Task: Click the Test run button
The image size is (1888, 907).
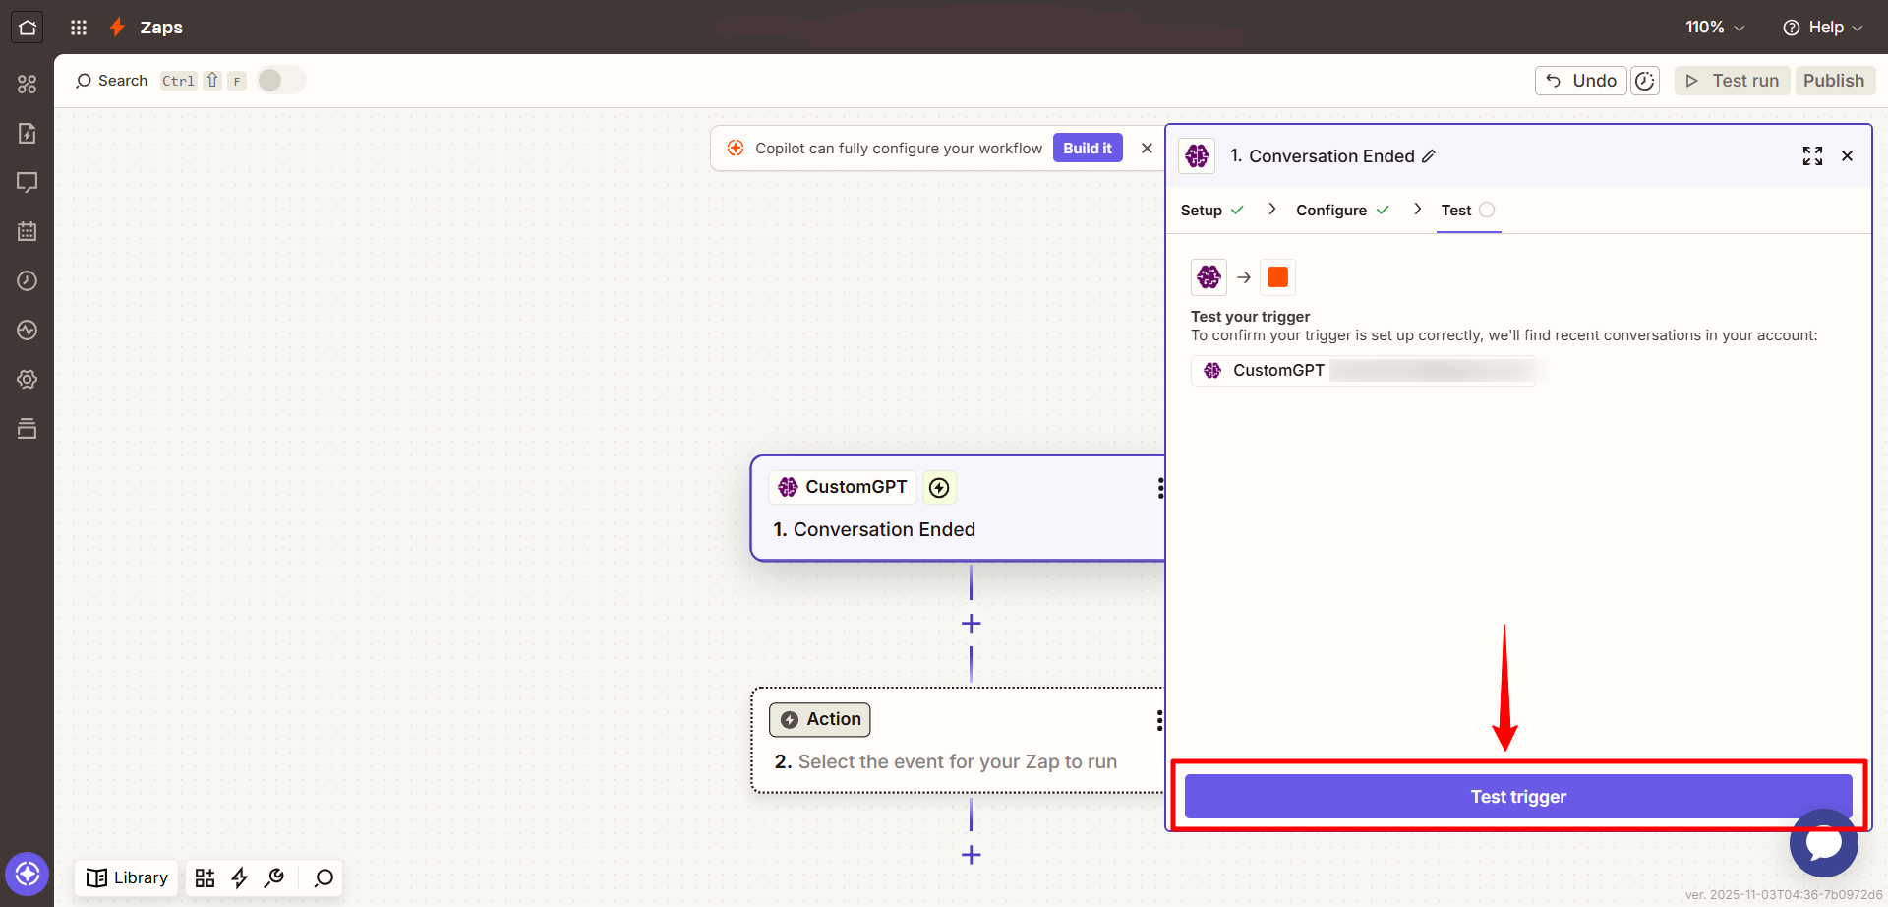Action: (x=1733, y=81)
